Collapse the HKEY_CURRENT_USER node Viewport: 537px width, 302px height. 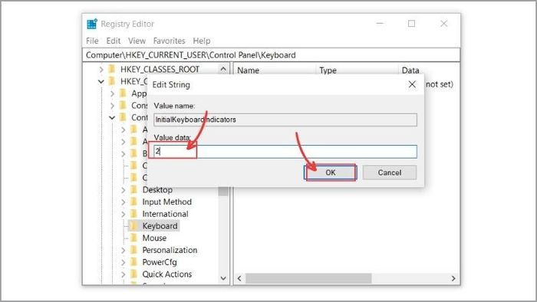[101, 81]
